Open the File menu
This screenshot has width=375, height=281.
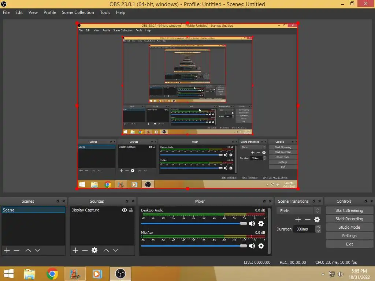pos(6,12)
